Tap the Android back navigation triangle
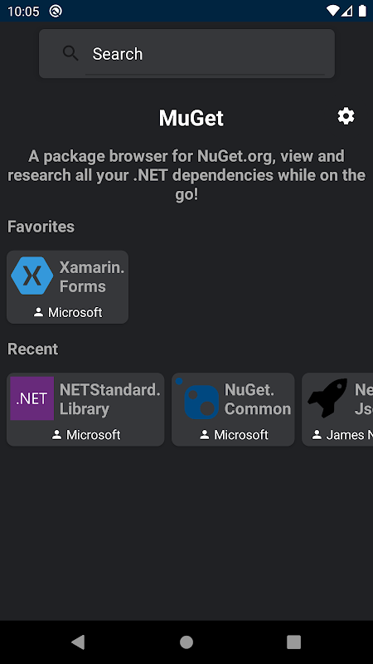The height and width of the screenshot is (664, 373). coord(78,642)
